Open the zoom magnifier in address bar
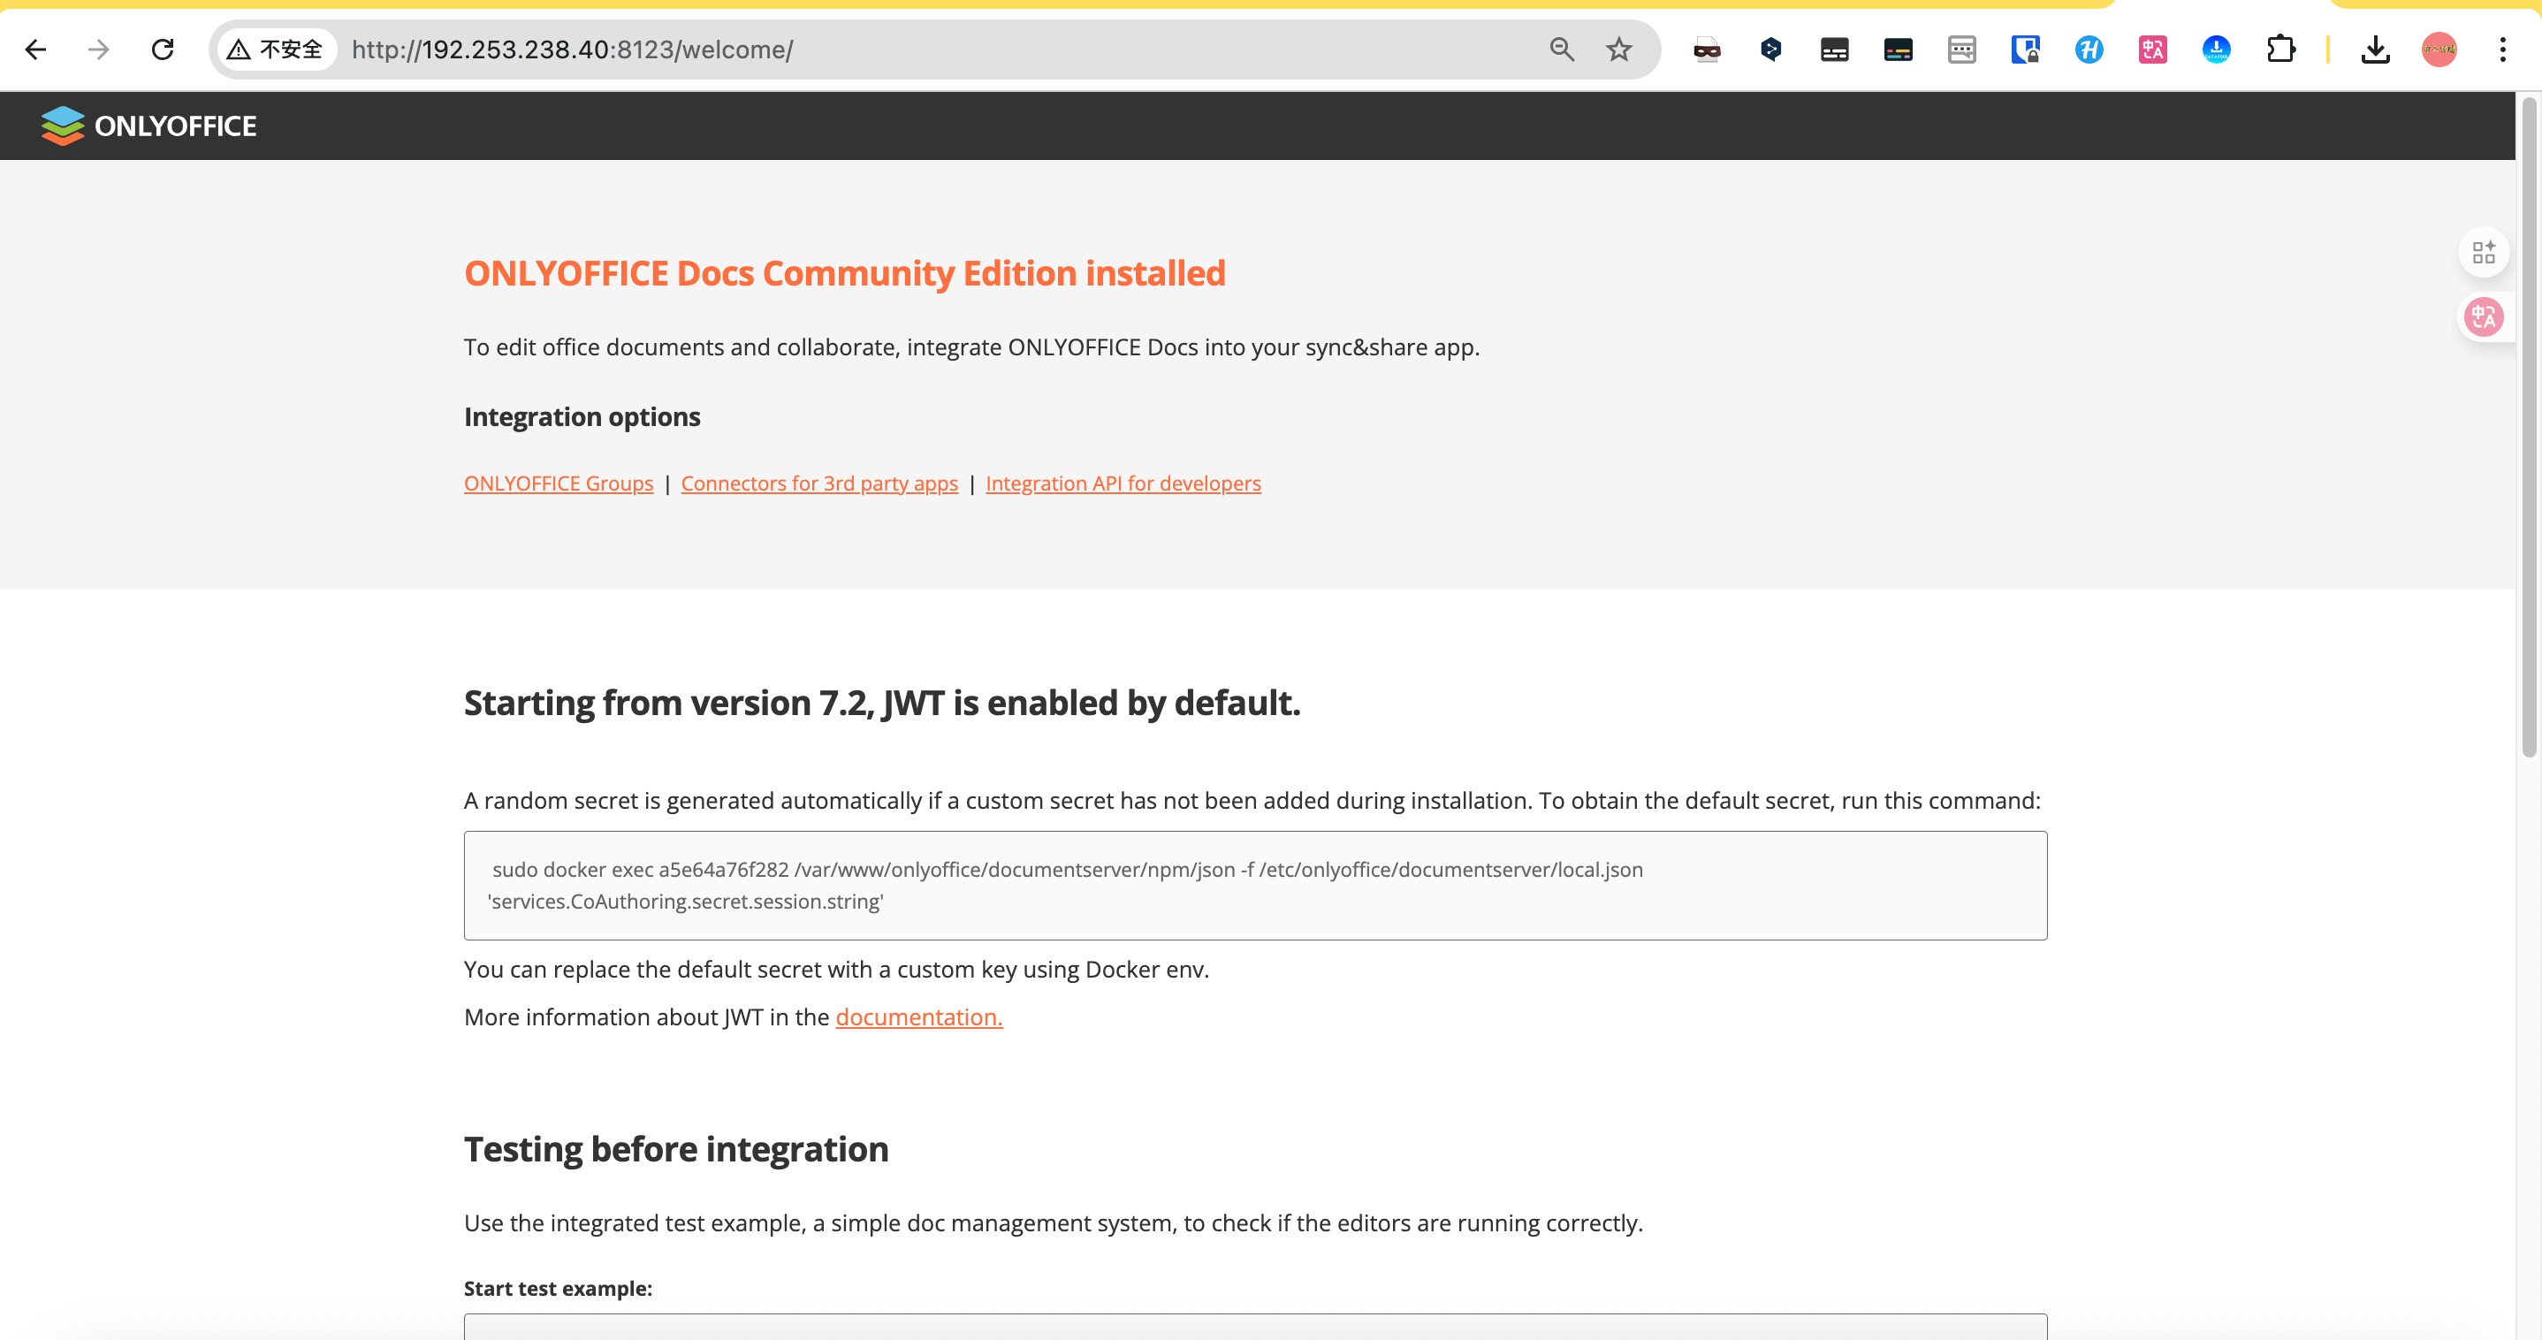This screenshot has width=2542, height=1340. point(1561,49)
